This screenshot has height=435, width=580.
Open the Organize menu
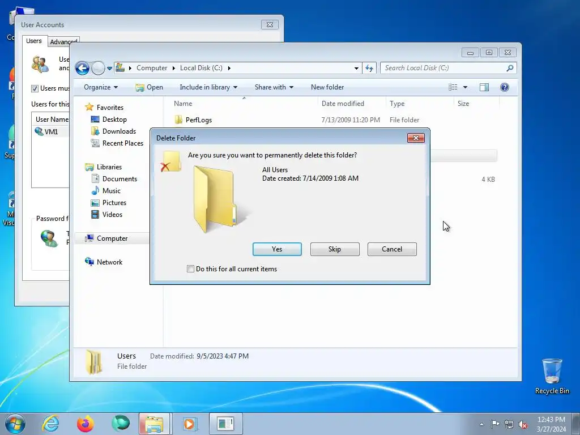pyautogui.click(x=101, y=87)
